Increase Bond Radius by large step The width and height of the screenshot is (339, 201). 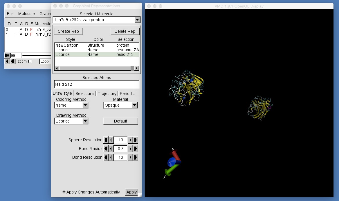point(136,149)
